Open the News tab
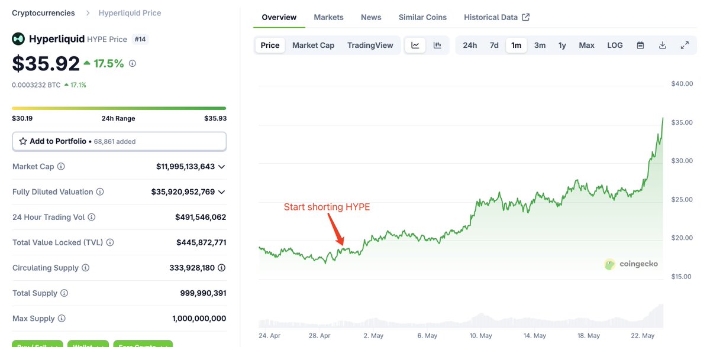 pos(371,17)
